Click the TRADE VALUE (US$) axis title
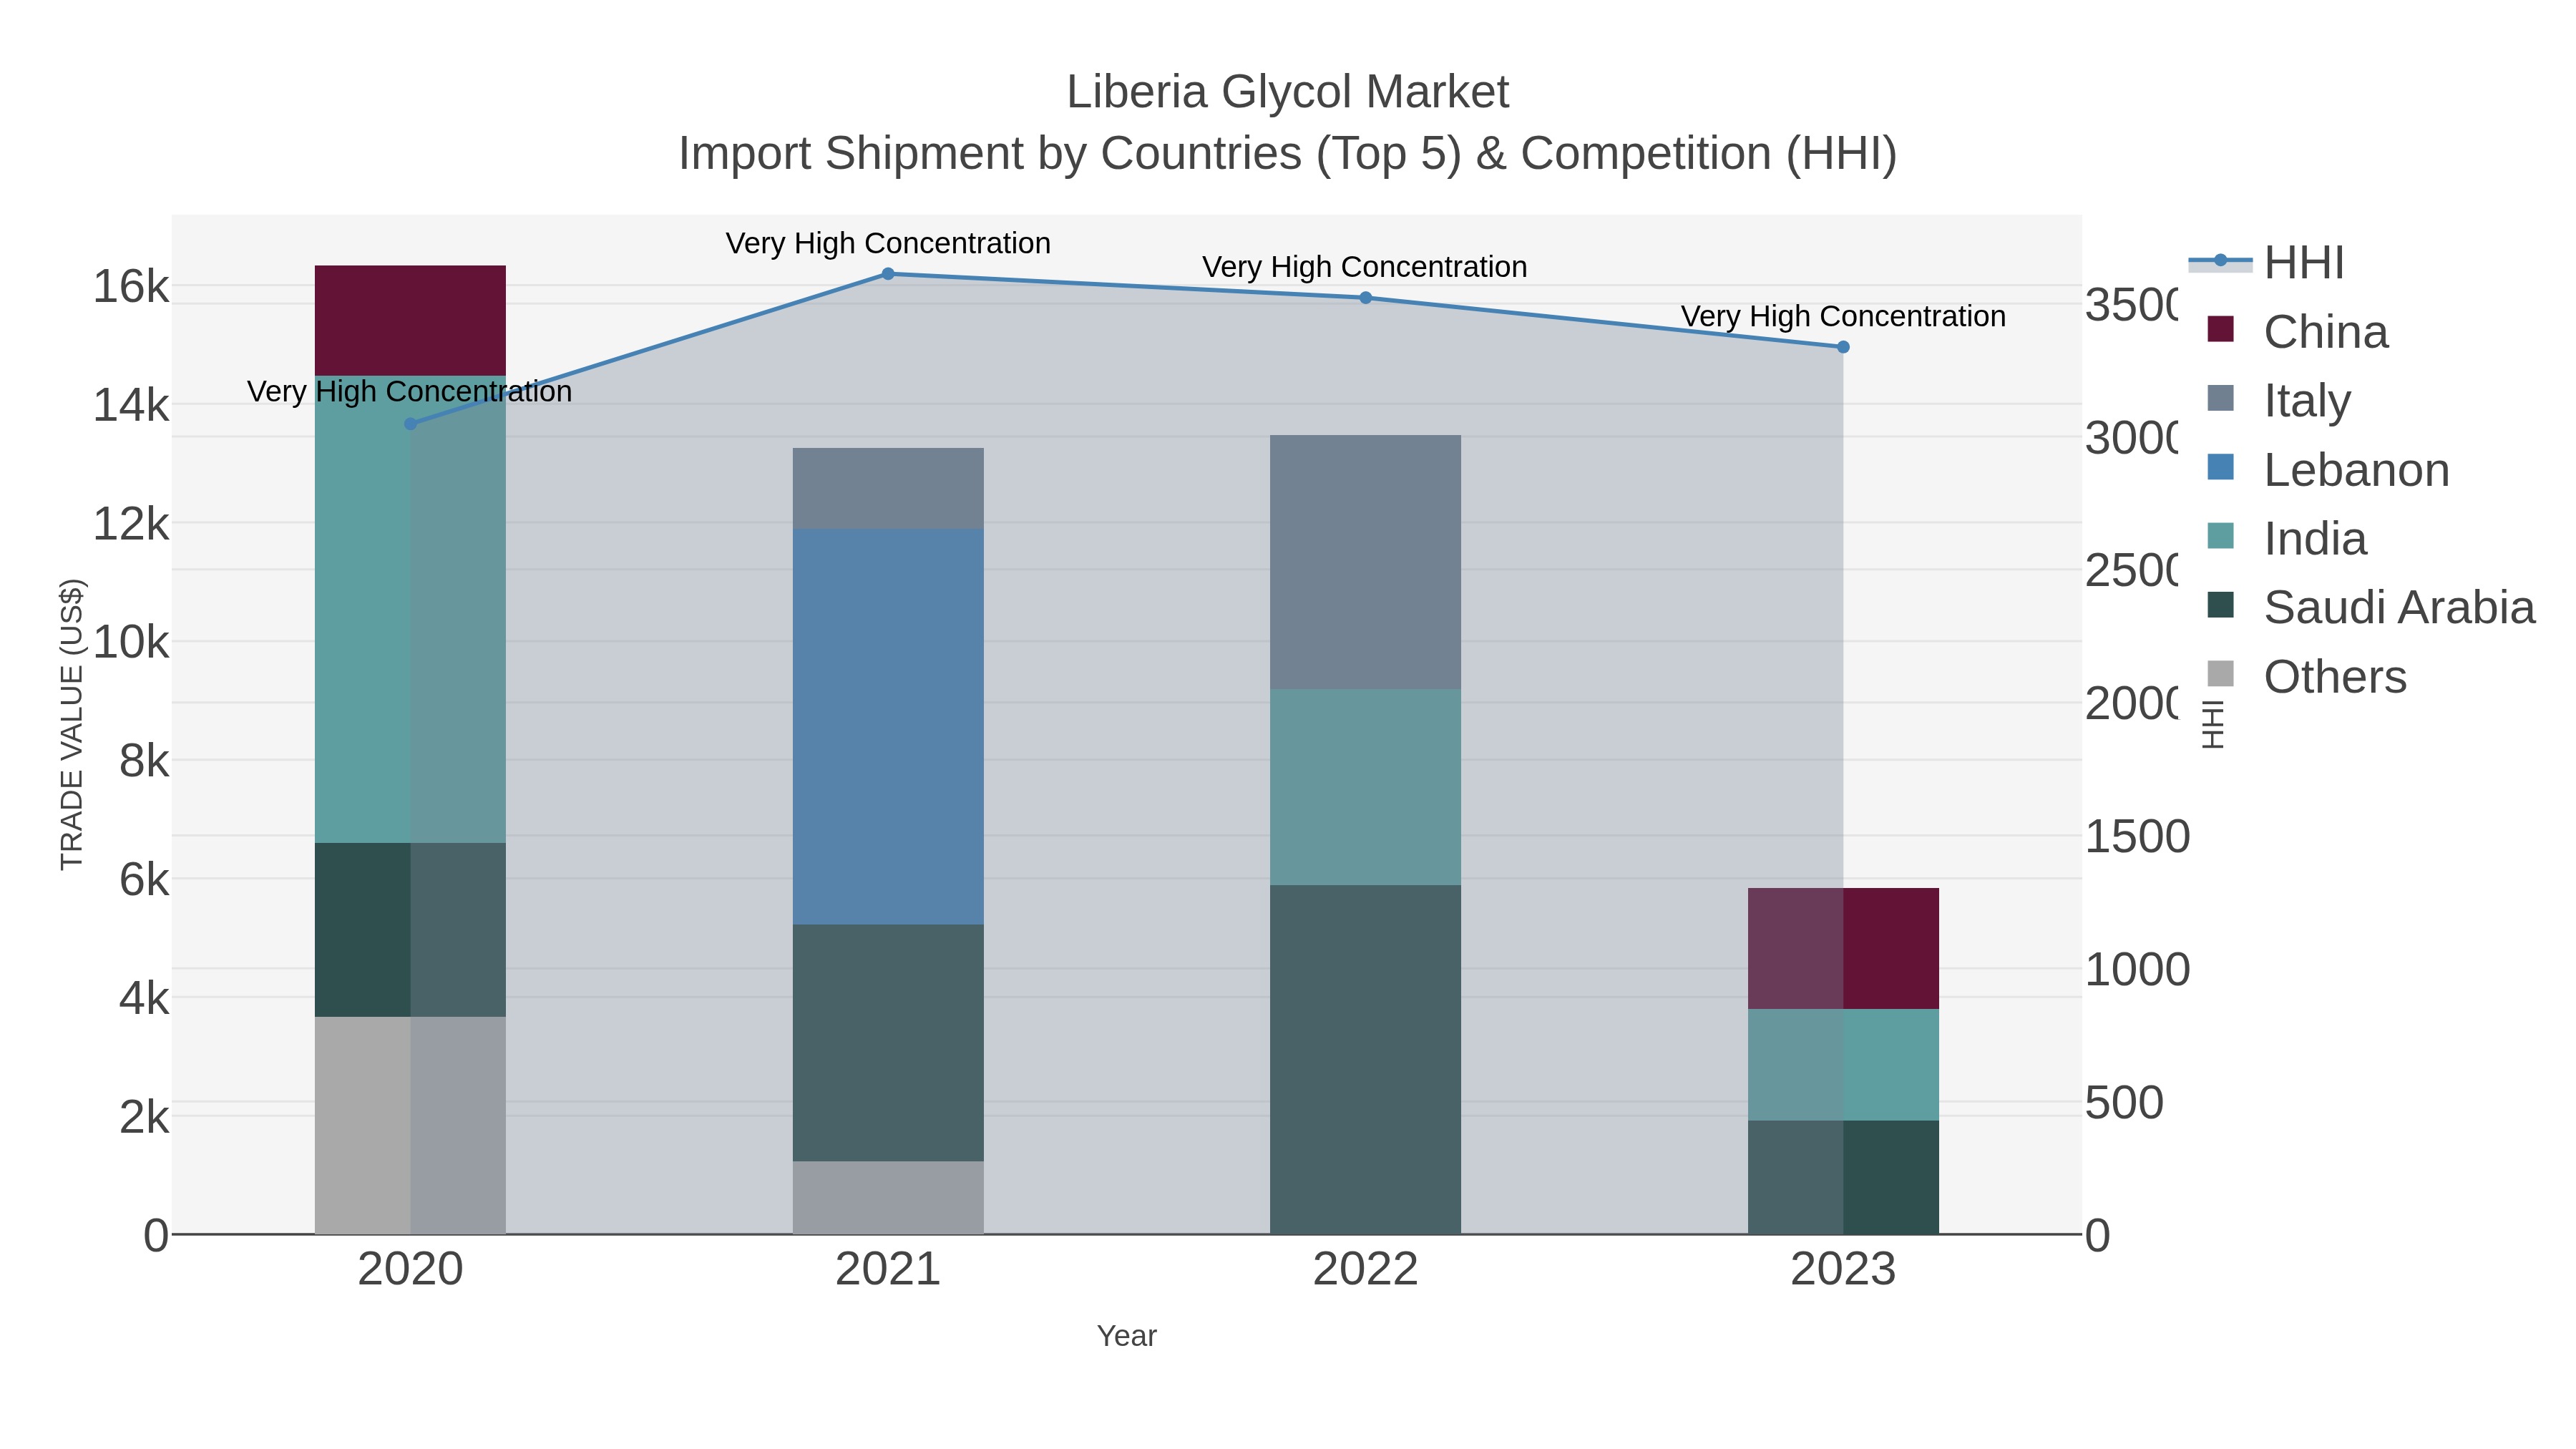This screenshot has width=2576, height=1449. tap(72, 724)
